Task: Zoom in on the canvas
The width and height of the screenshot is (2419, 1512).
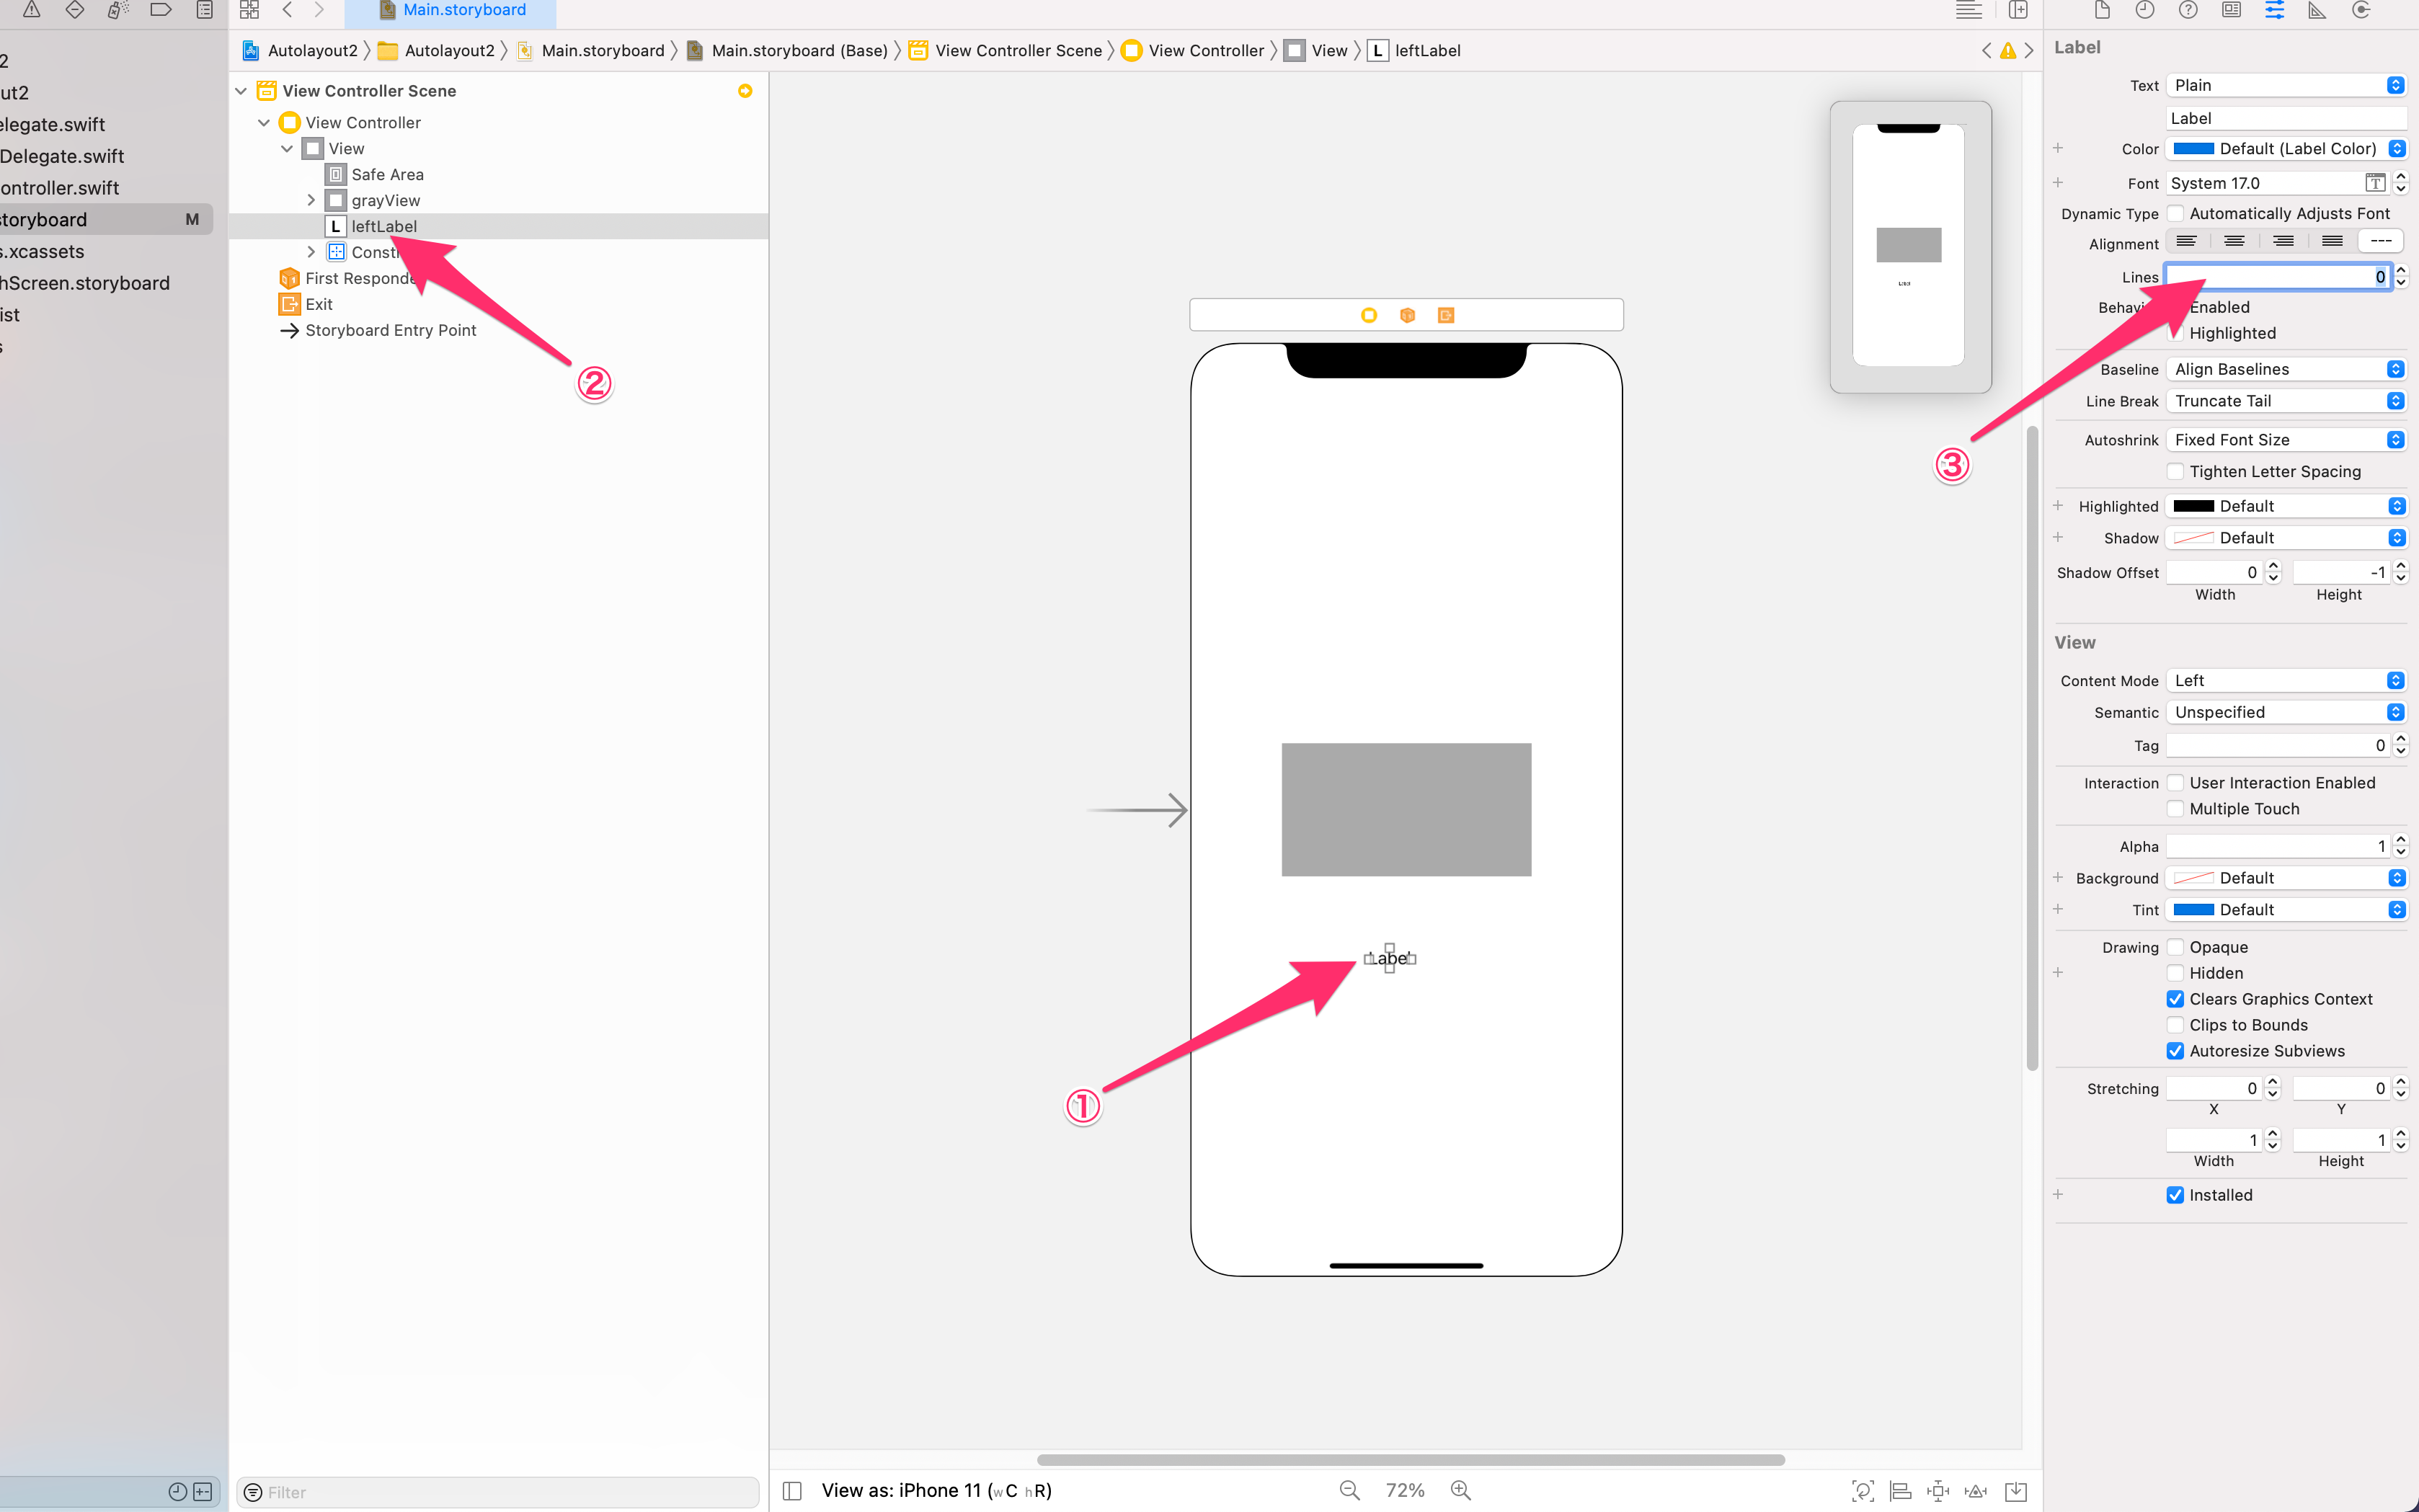Action: (1461, 1490)
